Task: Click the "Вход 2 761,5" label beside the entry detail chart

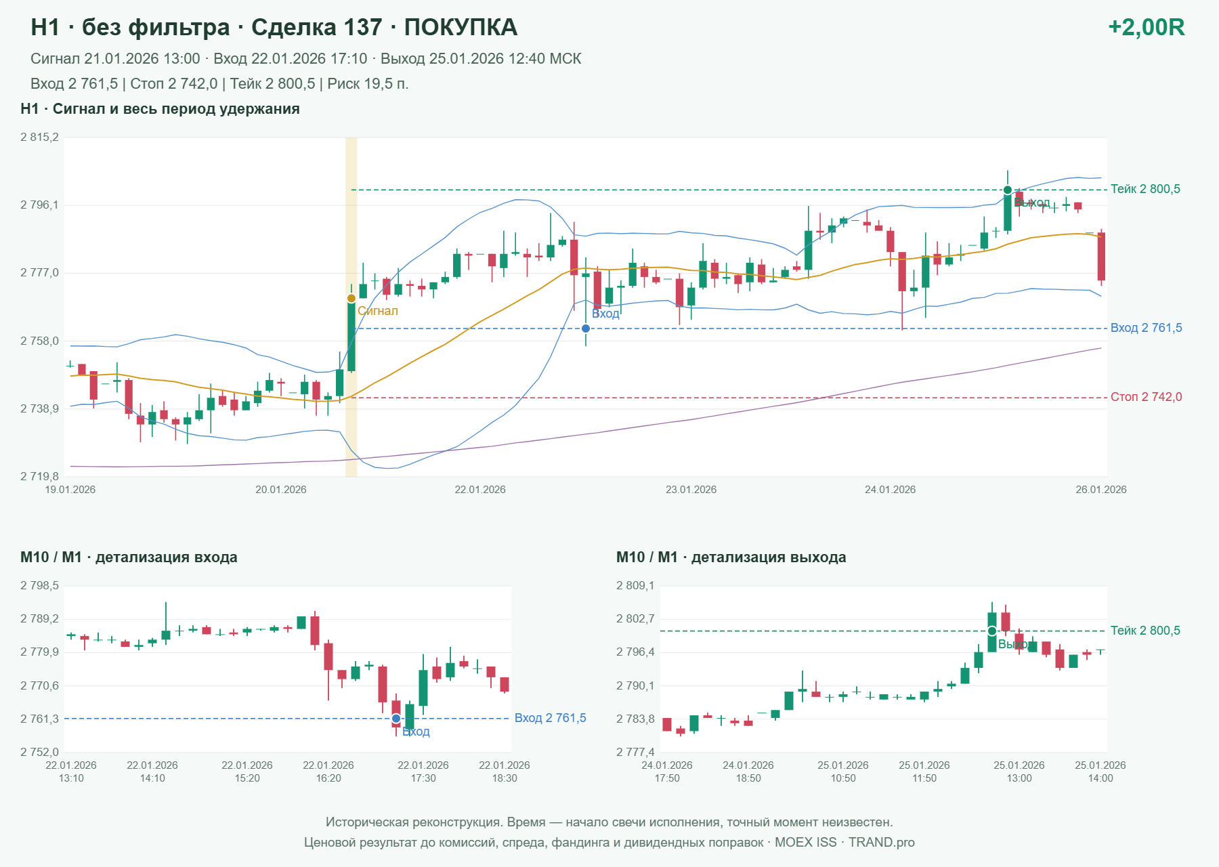Action: 551,718
